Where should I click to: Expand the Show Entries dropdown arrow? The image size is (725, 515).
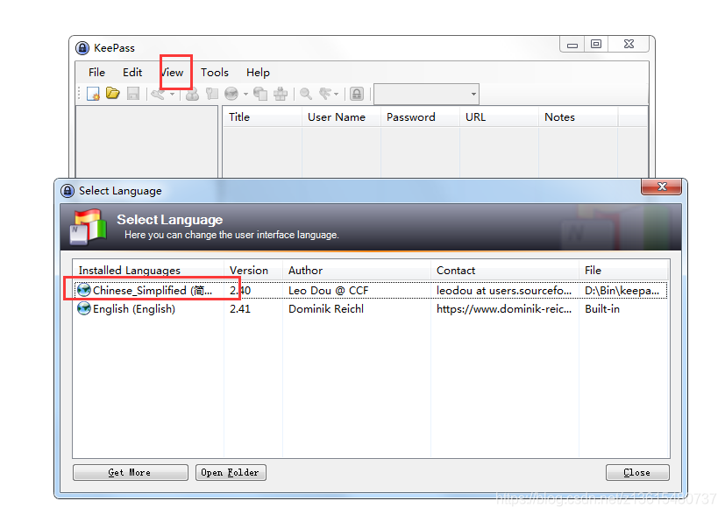(x=336, y=95)
